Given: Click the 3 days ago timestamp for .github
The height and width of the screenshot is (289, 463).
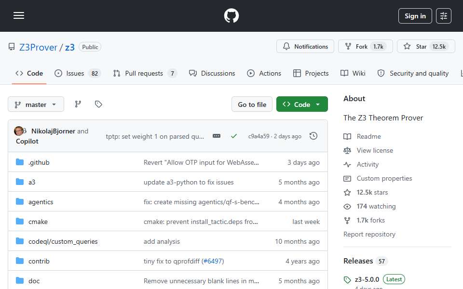Looking at the screenshot, I should coord(303,162).
